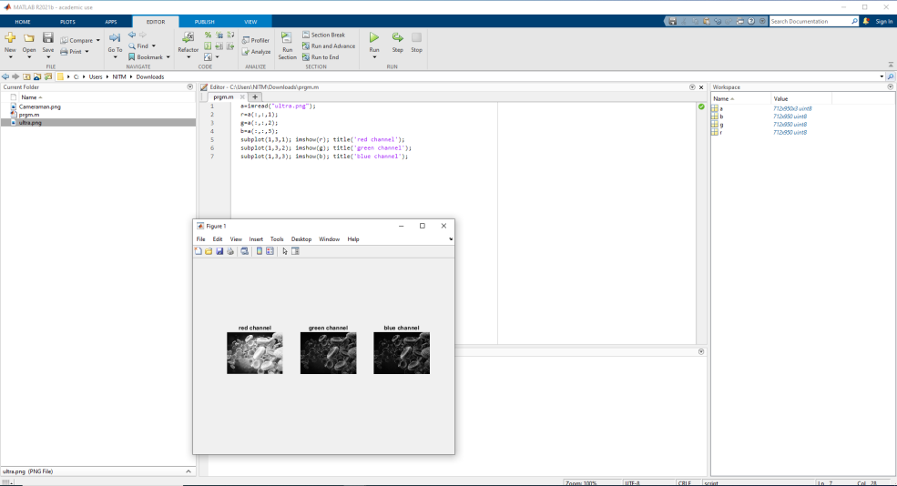
Task: Click the Sign In link
Action: (883, 21)
